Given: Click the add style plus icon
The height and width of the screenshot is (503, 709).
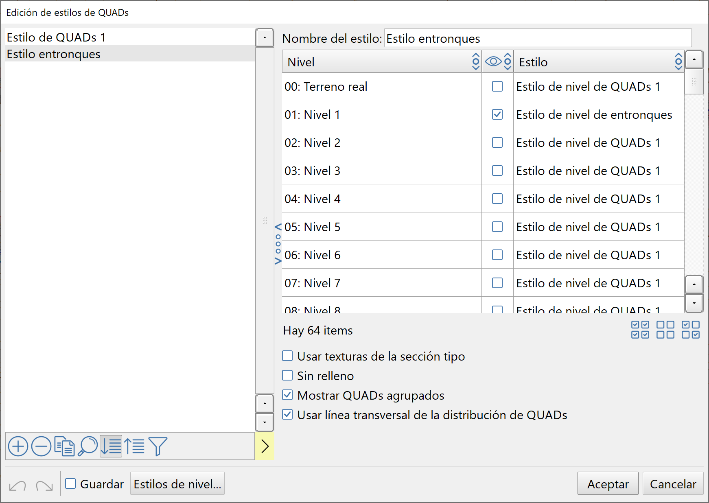Looking at the screenshot, I should [18, 446].
